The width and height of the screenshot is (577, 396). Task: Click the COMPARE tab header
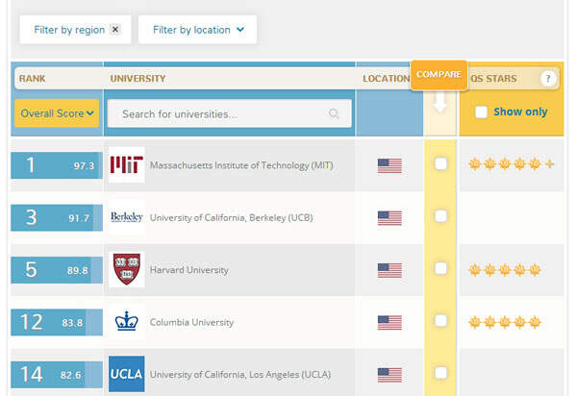[x=439, y=75]
